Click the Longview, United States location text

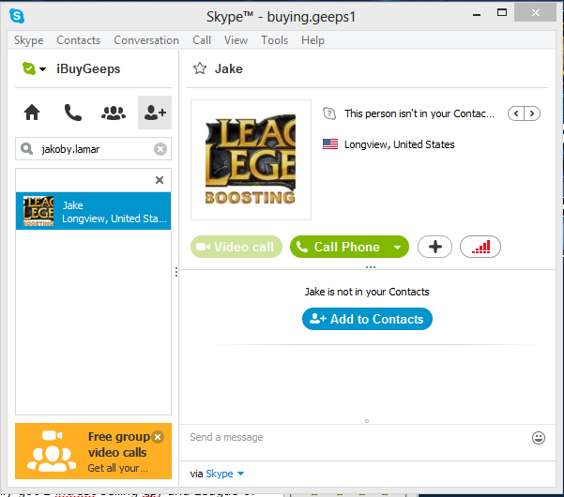click(399, 144)
